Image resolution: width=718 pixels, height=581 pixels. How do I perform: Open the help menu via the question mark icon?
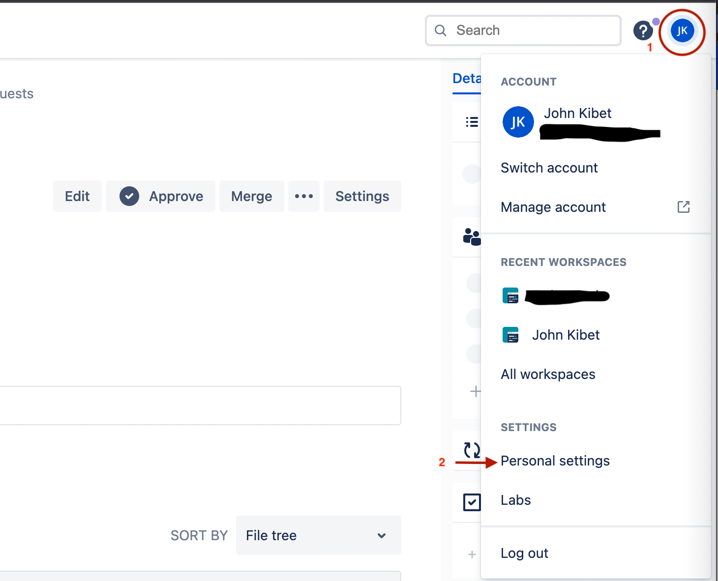[643, 30]
